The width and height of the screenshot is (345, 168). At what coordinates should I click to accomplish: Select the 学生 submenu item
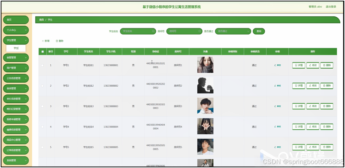(16, 48)
